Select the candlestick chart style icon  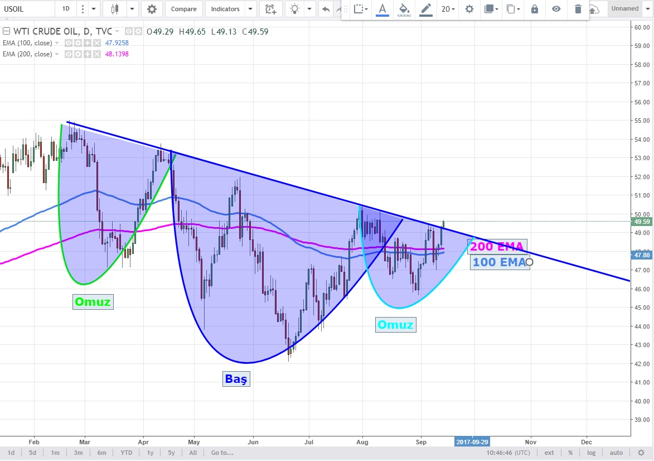(x=115, y=9)
